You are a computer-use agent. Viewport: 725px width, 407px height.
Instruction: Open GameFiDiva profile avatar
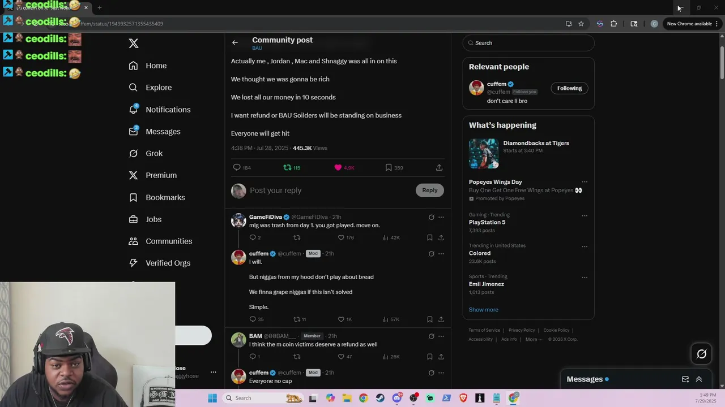[238, 220]
